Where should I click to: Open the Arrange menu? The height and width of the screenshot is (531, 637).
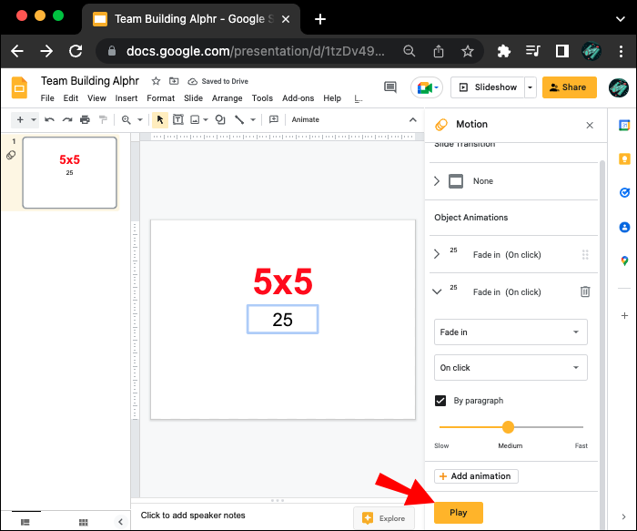click(x=227, y=98)
